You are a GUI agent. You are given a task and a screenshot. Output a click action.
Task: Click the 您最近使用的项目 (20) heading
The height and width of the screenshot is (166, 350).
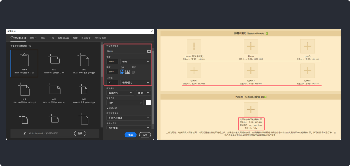coord(21,46)
